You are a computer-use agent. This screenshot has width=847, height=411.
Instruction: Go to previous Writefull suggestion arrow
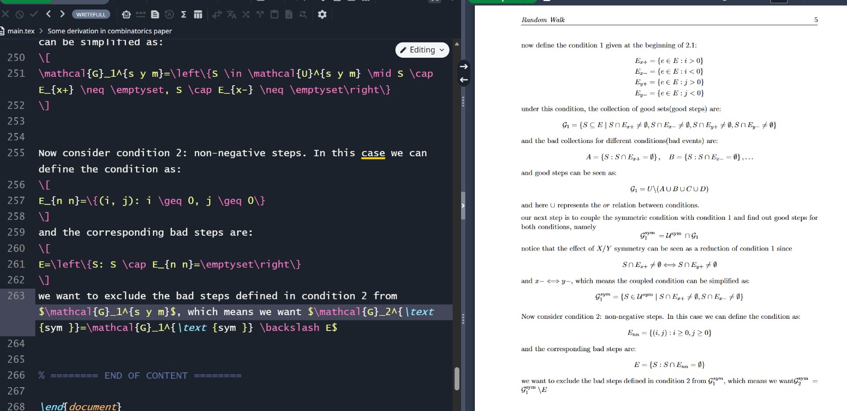[48, 14]
